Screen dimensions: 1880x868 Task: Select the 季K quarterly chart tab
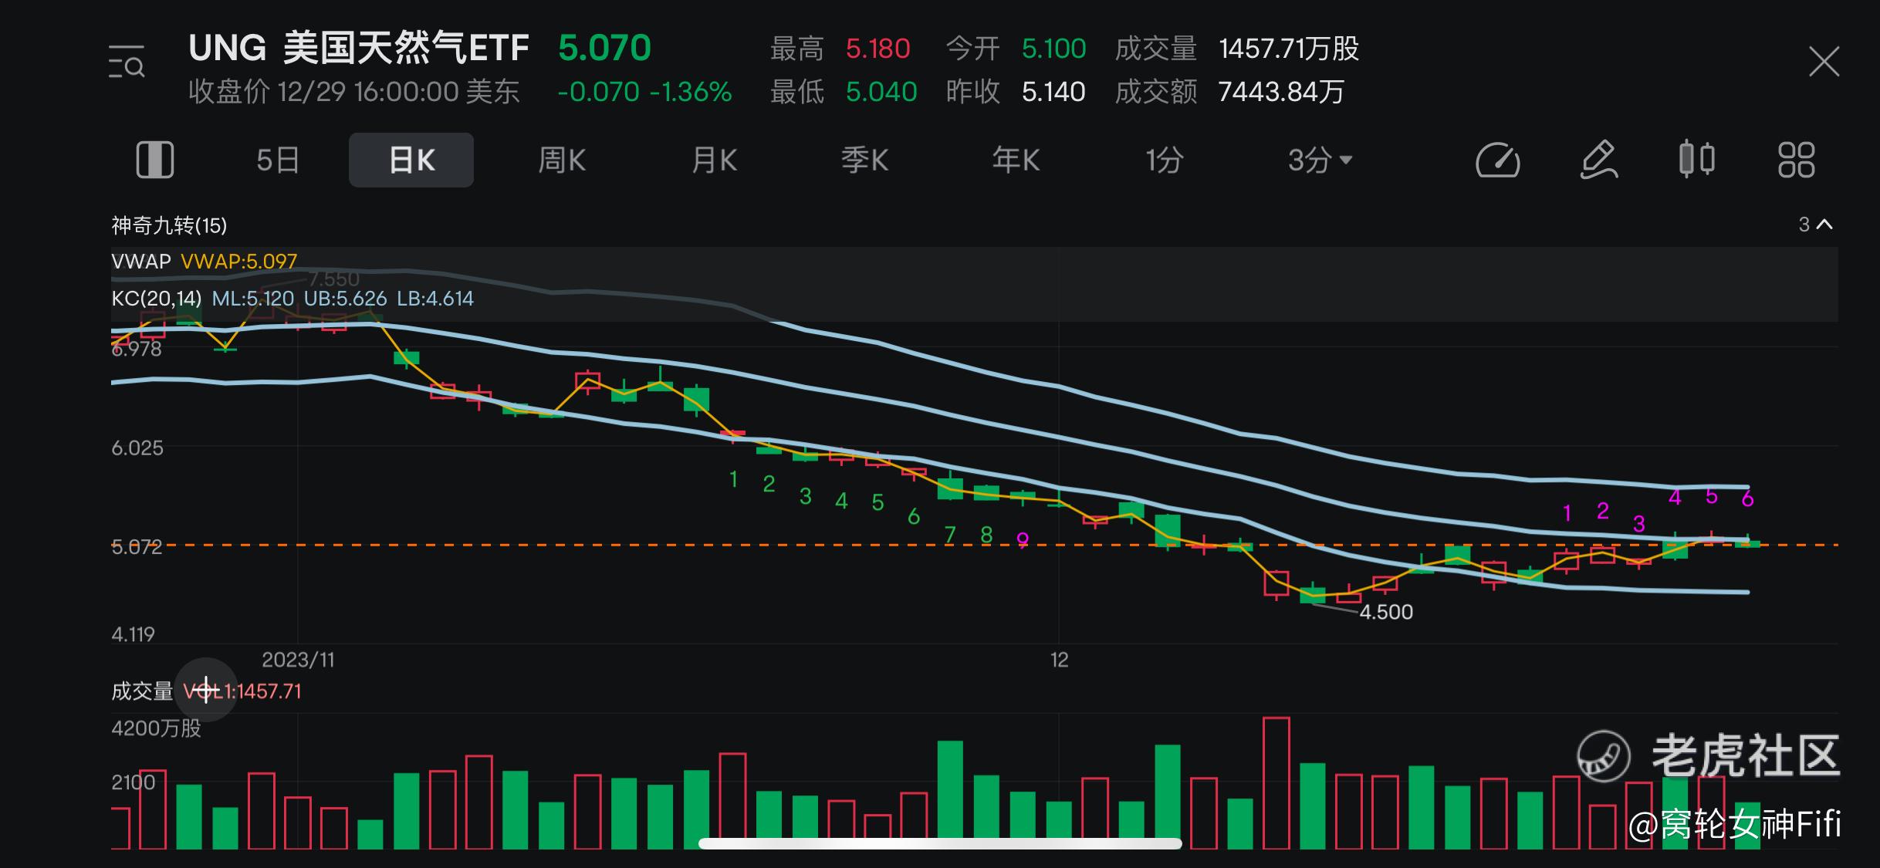pyautogui.click(x=864, y=160)
